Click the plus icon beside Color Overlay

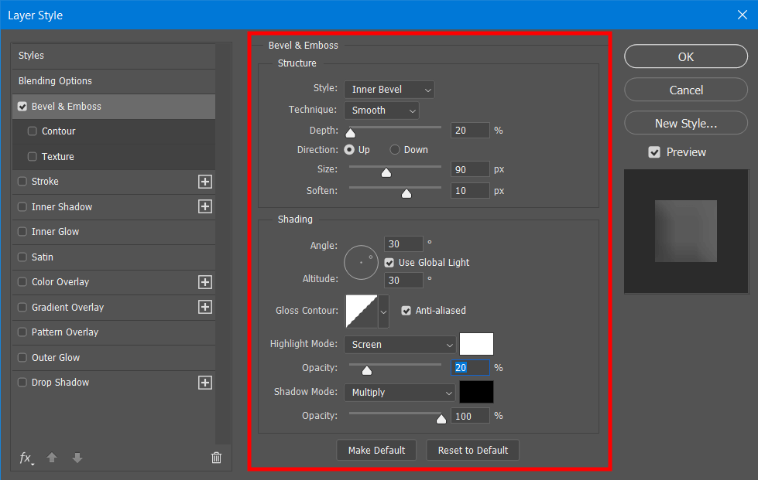(205, 282)
